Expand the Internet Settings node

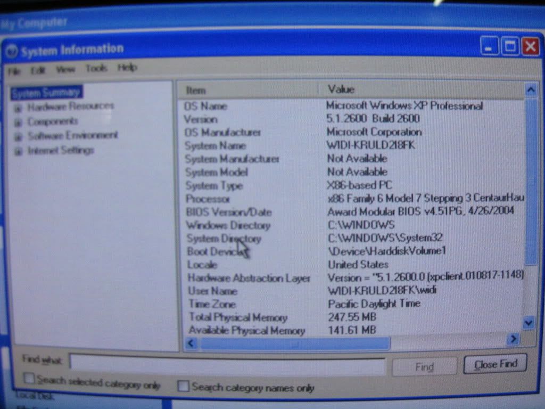[18, 151]
